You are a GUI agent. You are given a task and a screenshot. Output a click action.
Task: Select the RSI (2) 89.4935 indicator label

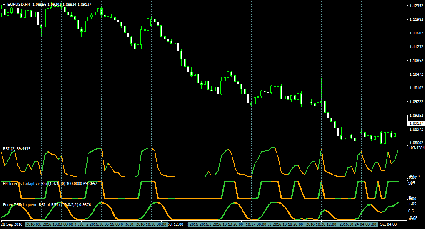coord(17,148)
